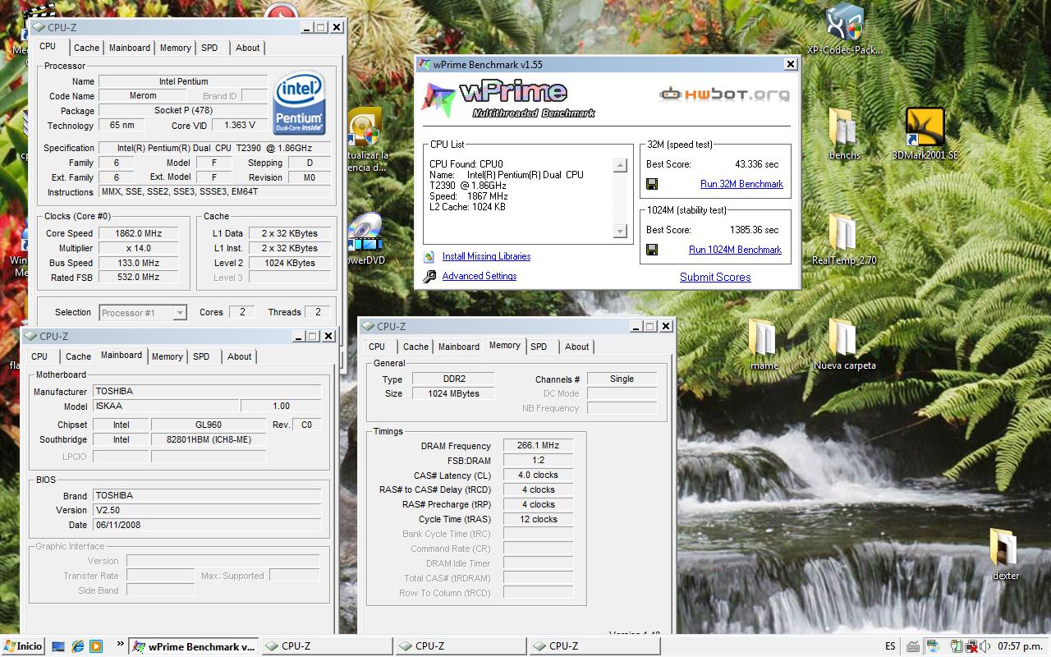1051x657 pixels.
Task: Click the GL960 chipset value
Action: click(x=209, y=425)
